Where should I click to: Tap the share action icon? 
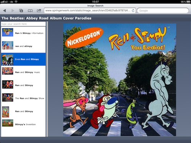[39, 10]
